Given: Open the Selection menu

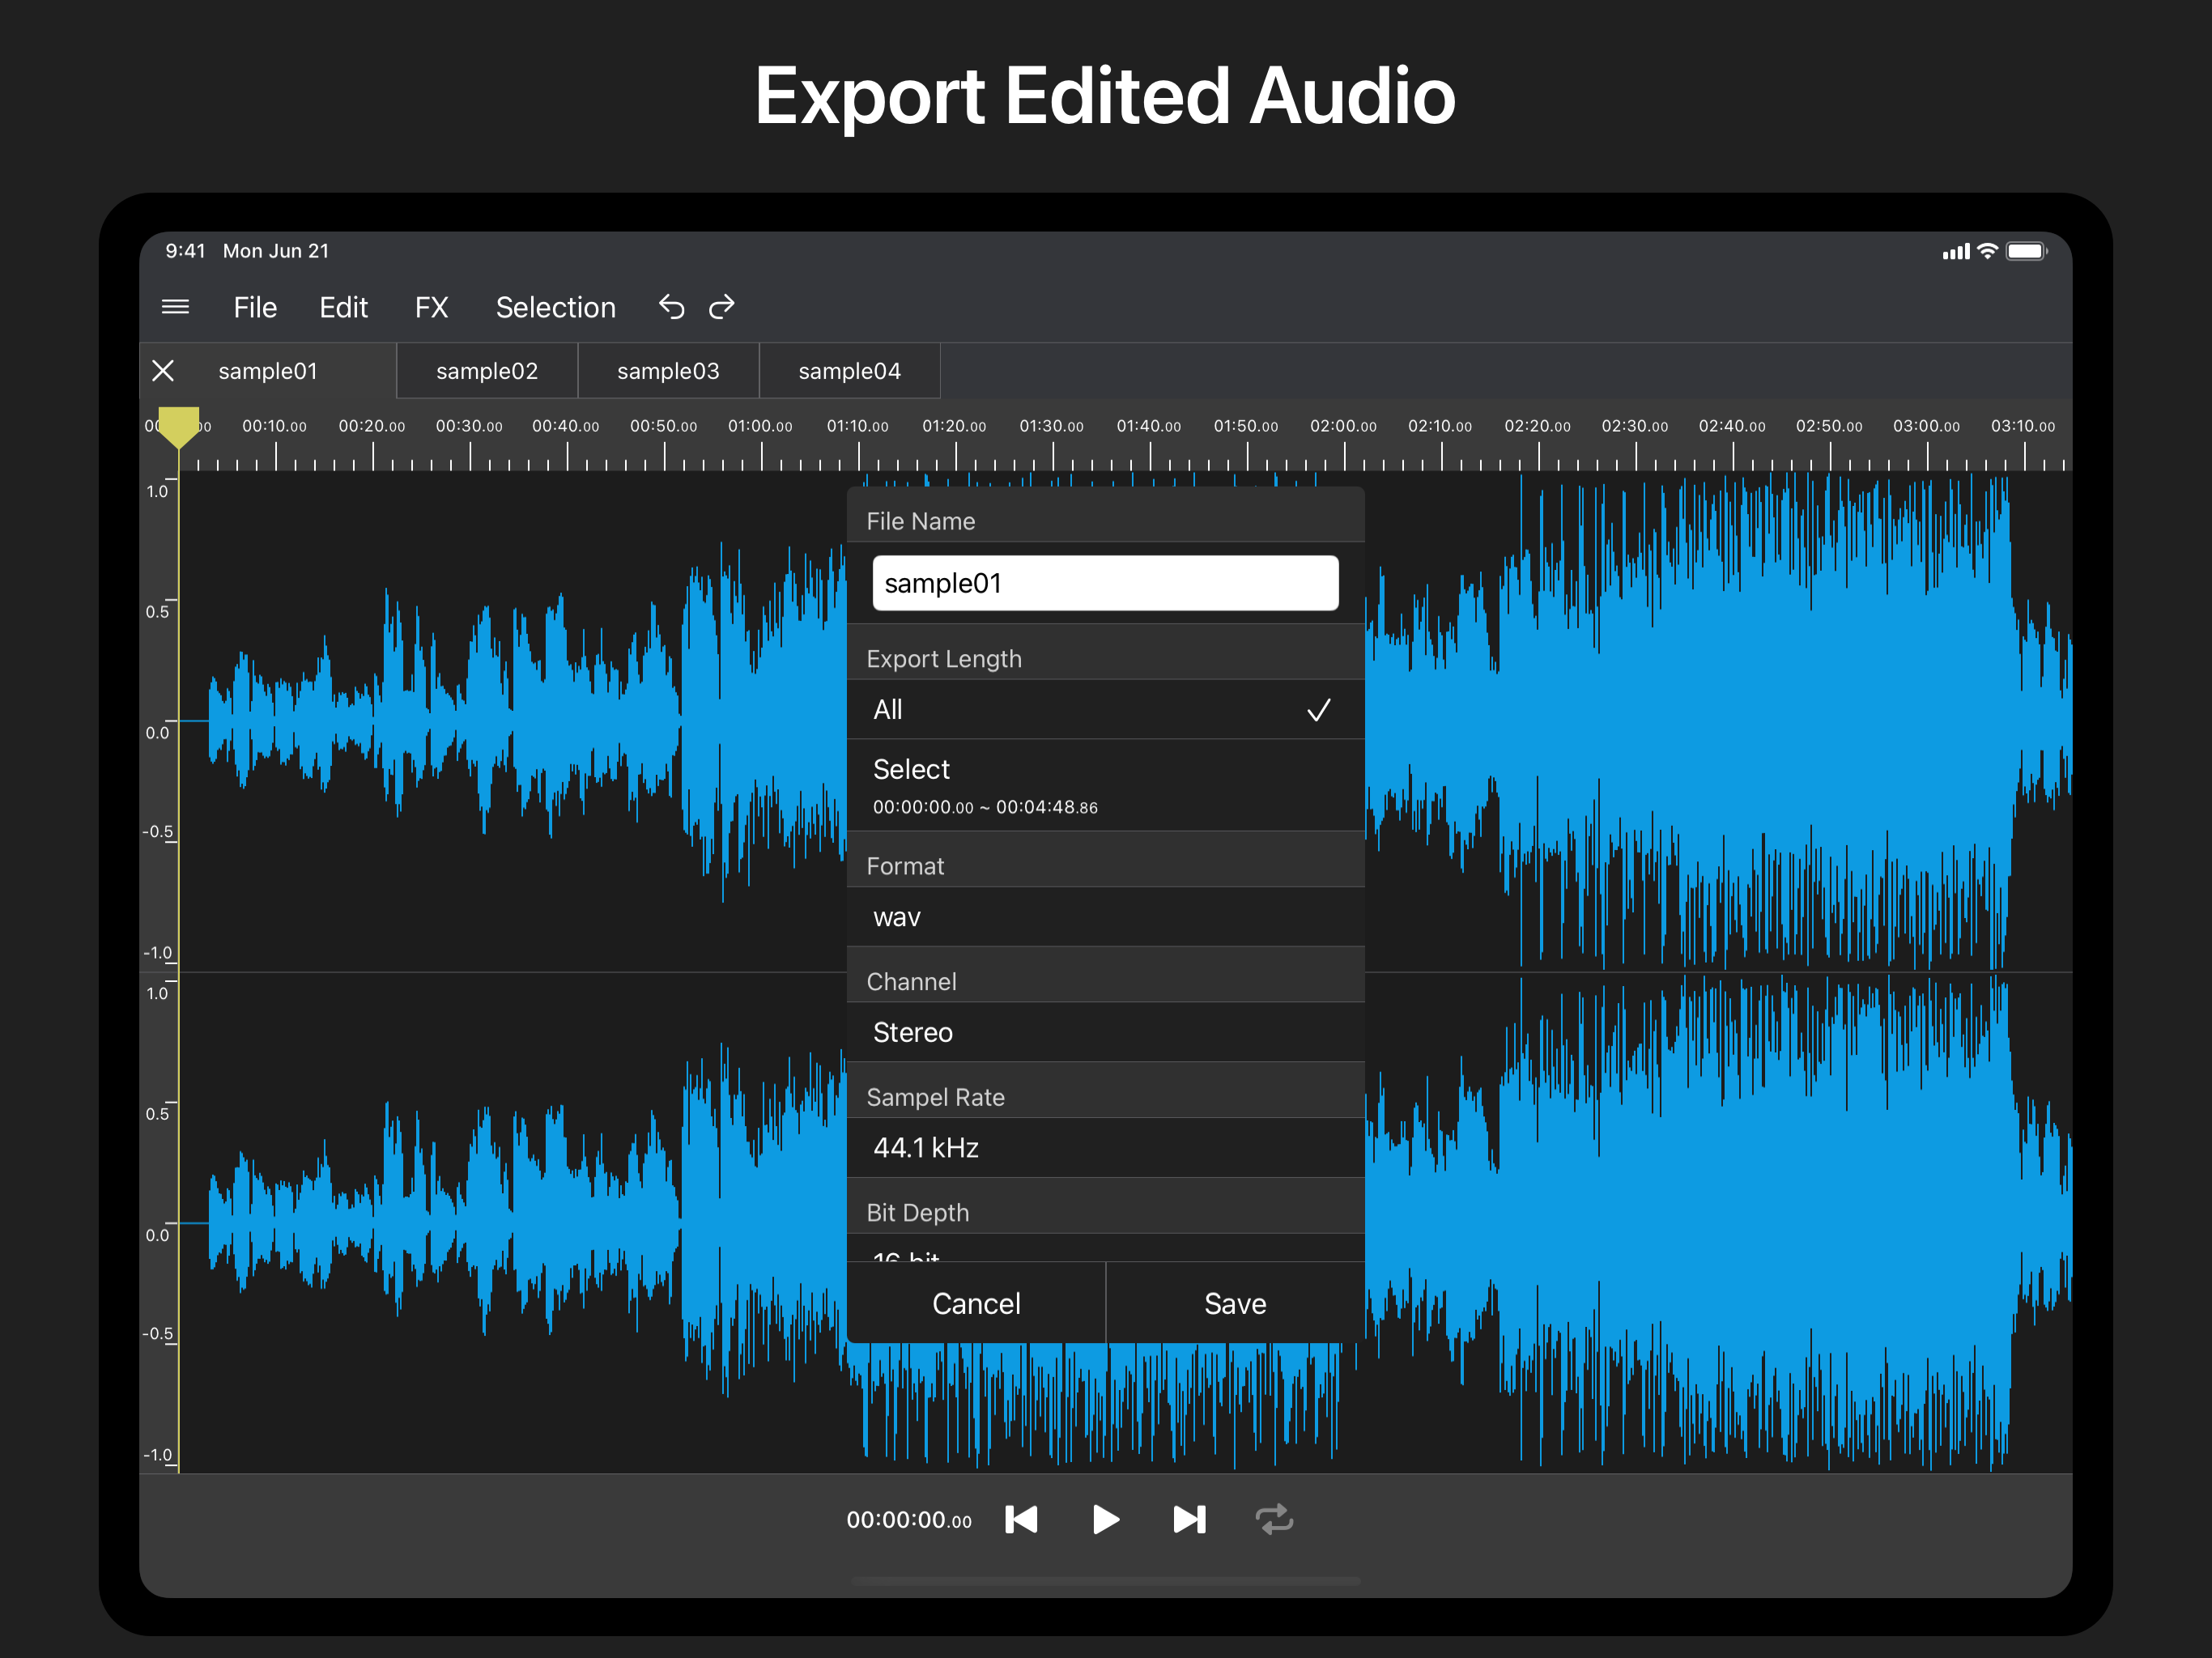Looking at the screenshot, I should [x=555, y=307].
